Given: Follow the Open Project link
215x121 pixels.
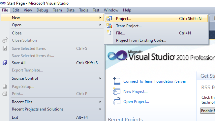Looking at the screenshot, I should (x=136, y=102).
